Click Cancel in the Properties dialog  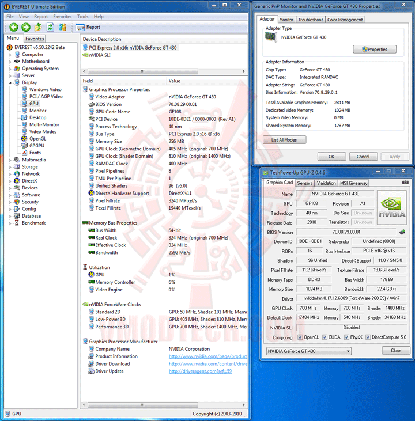(x=363, y=157)
